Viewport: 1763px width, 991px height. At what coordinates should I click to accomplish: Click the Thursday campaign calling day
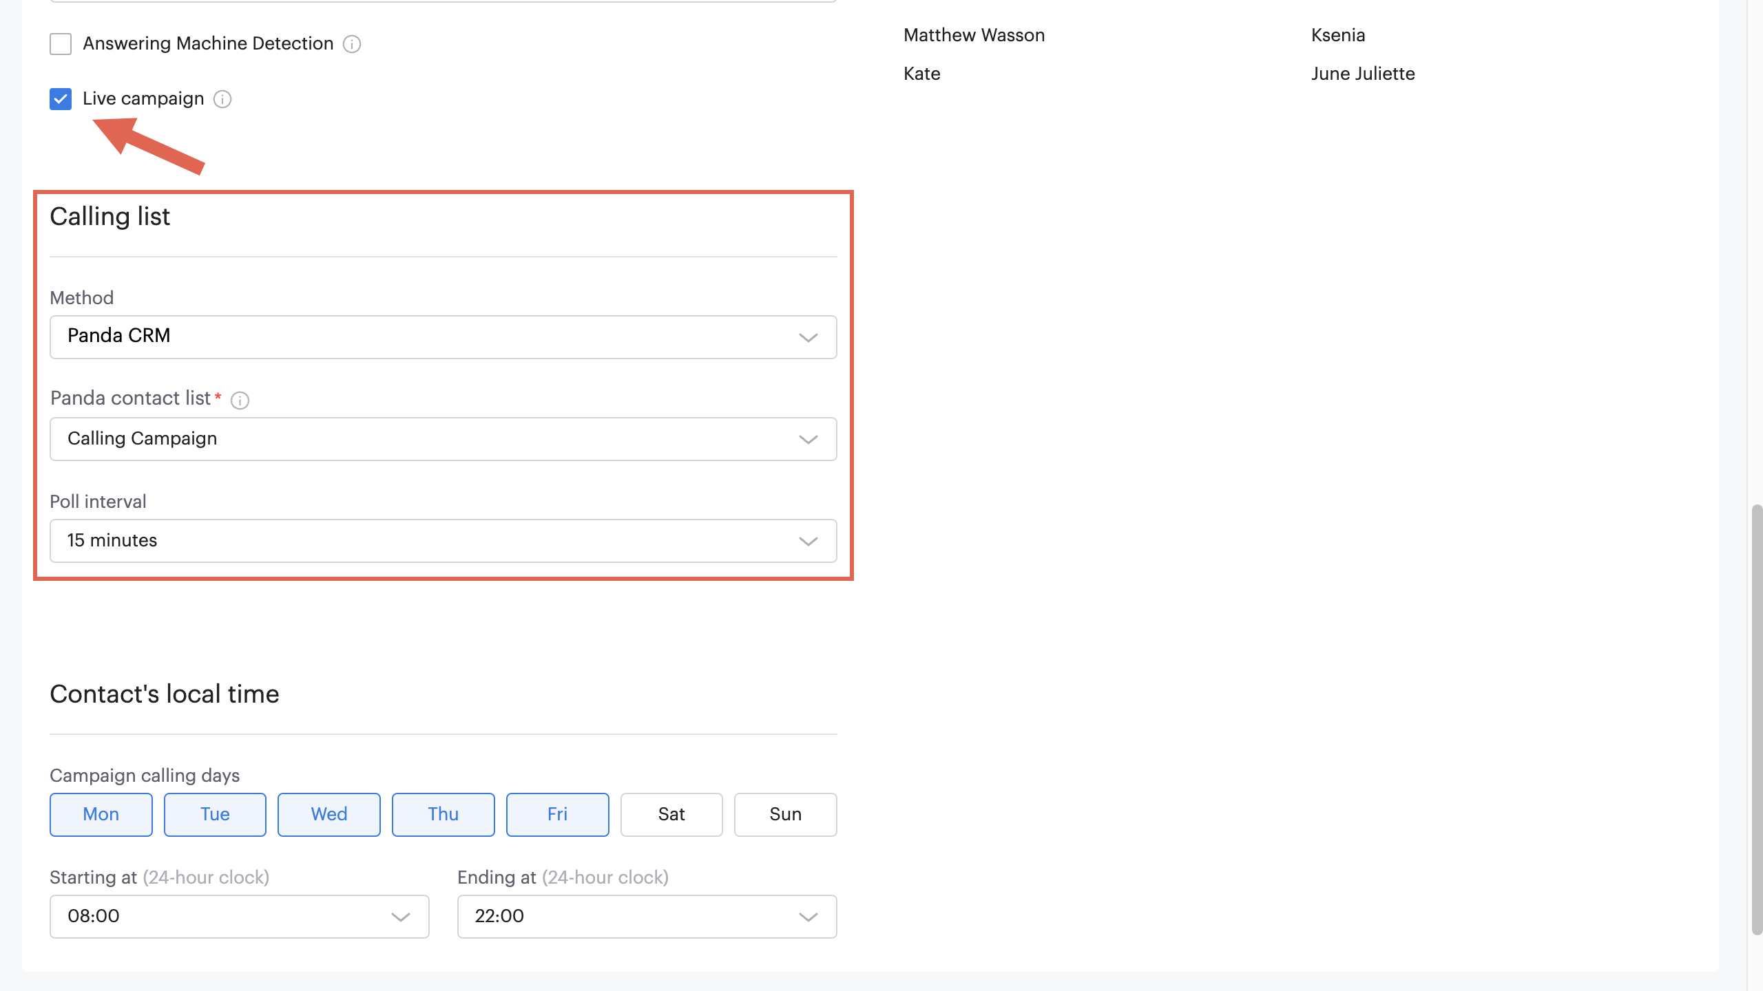[444, 813]
